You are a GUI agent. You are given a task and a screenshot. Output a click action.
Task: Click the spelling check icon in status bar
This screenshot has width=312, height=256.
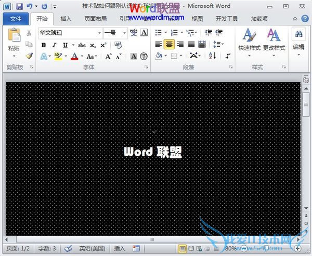click(x=68, y=248)
